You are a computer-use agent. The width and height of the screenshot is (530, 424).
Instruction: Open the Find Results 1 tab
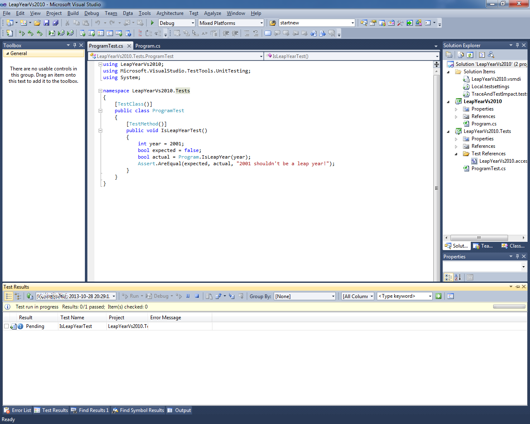(x=90, y=410)
